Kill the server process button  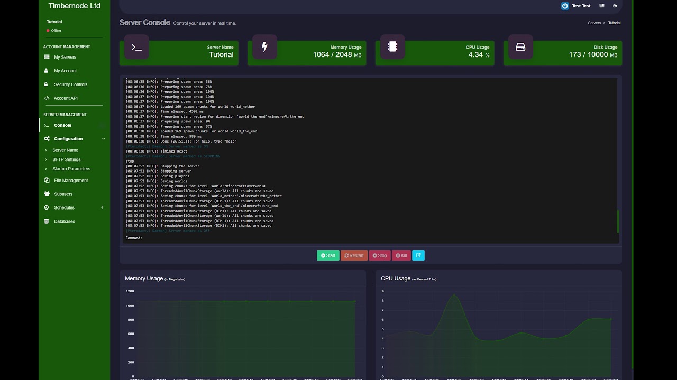point(401,255)
